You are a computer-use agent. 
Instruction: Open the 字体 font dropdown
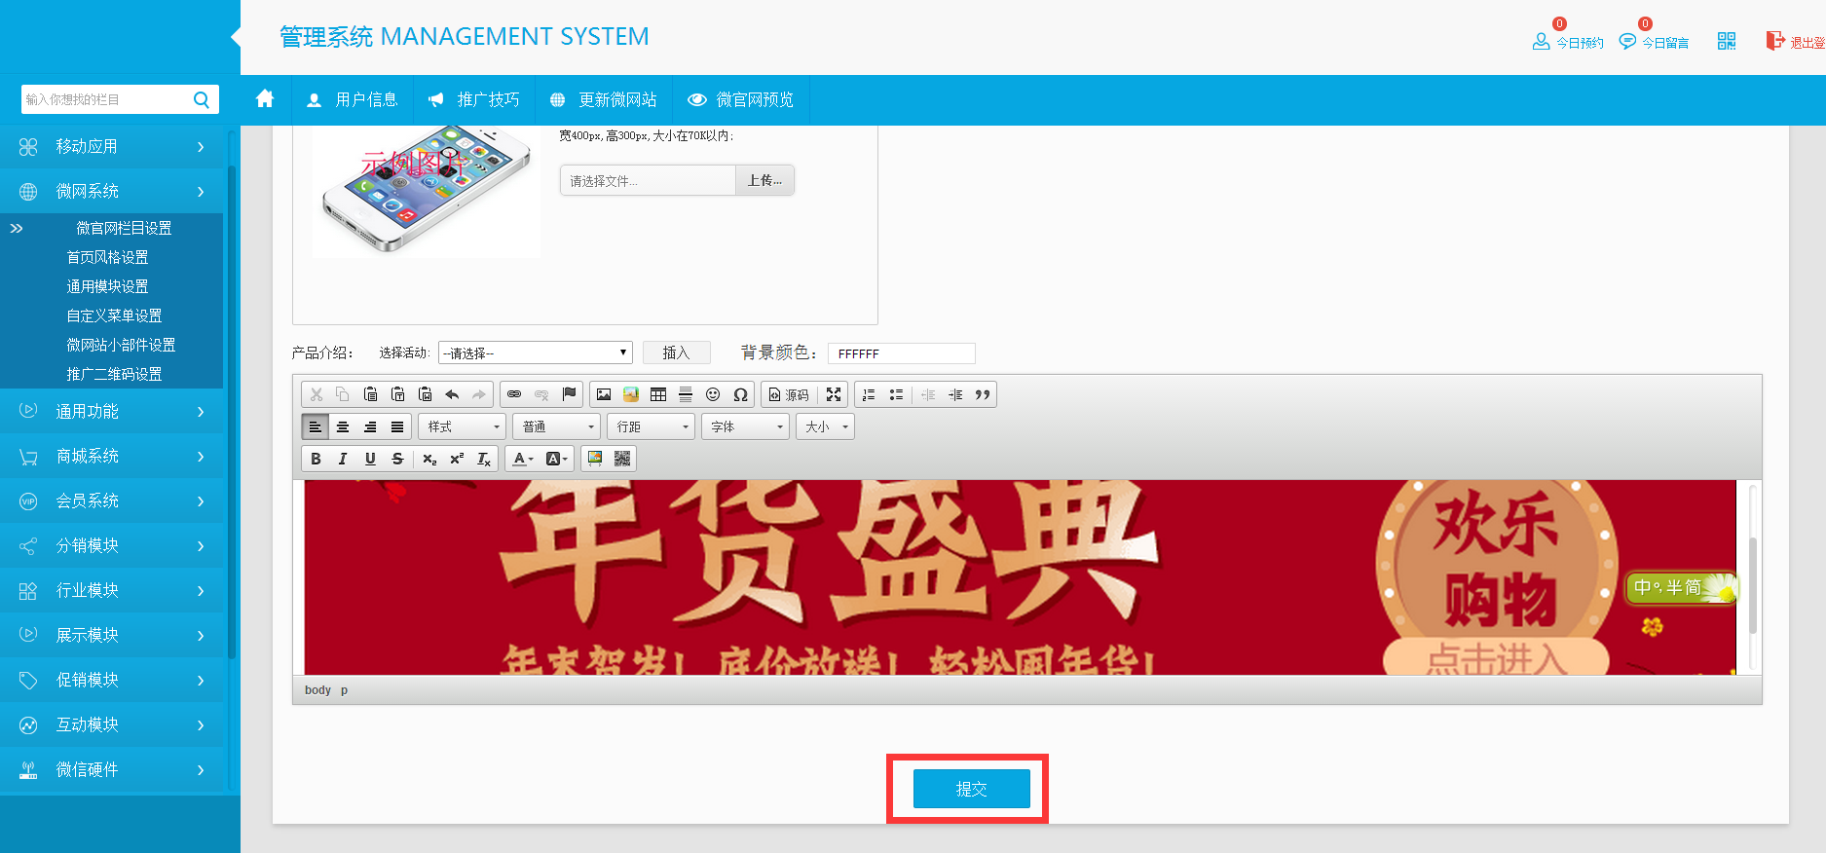point(745,426)
